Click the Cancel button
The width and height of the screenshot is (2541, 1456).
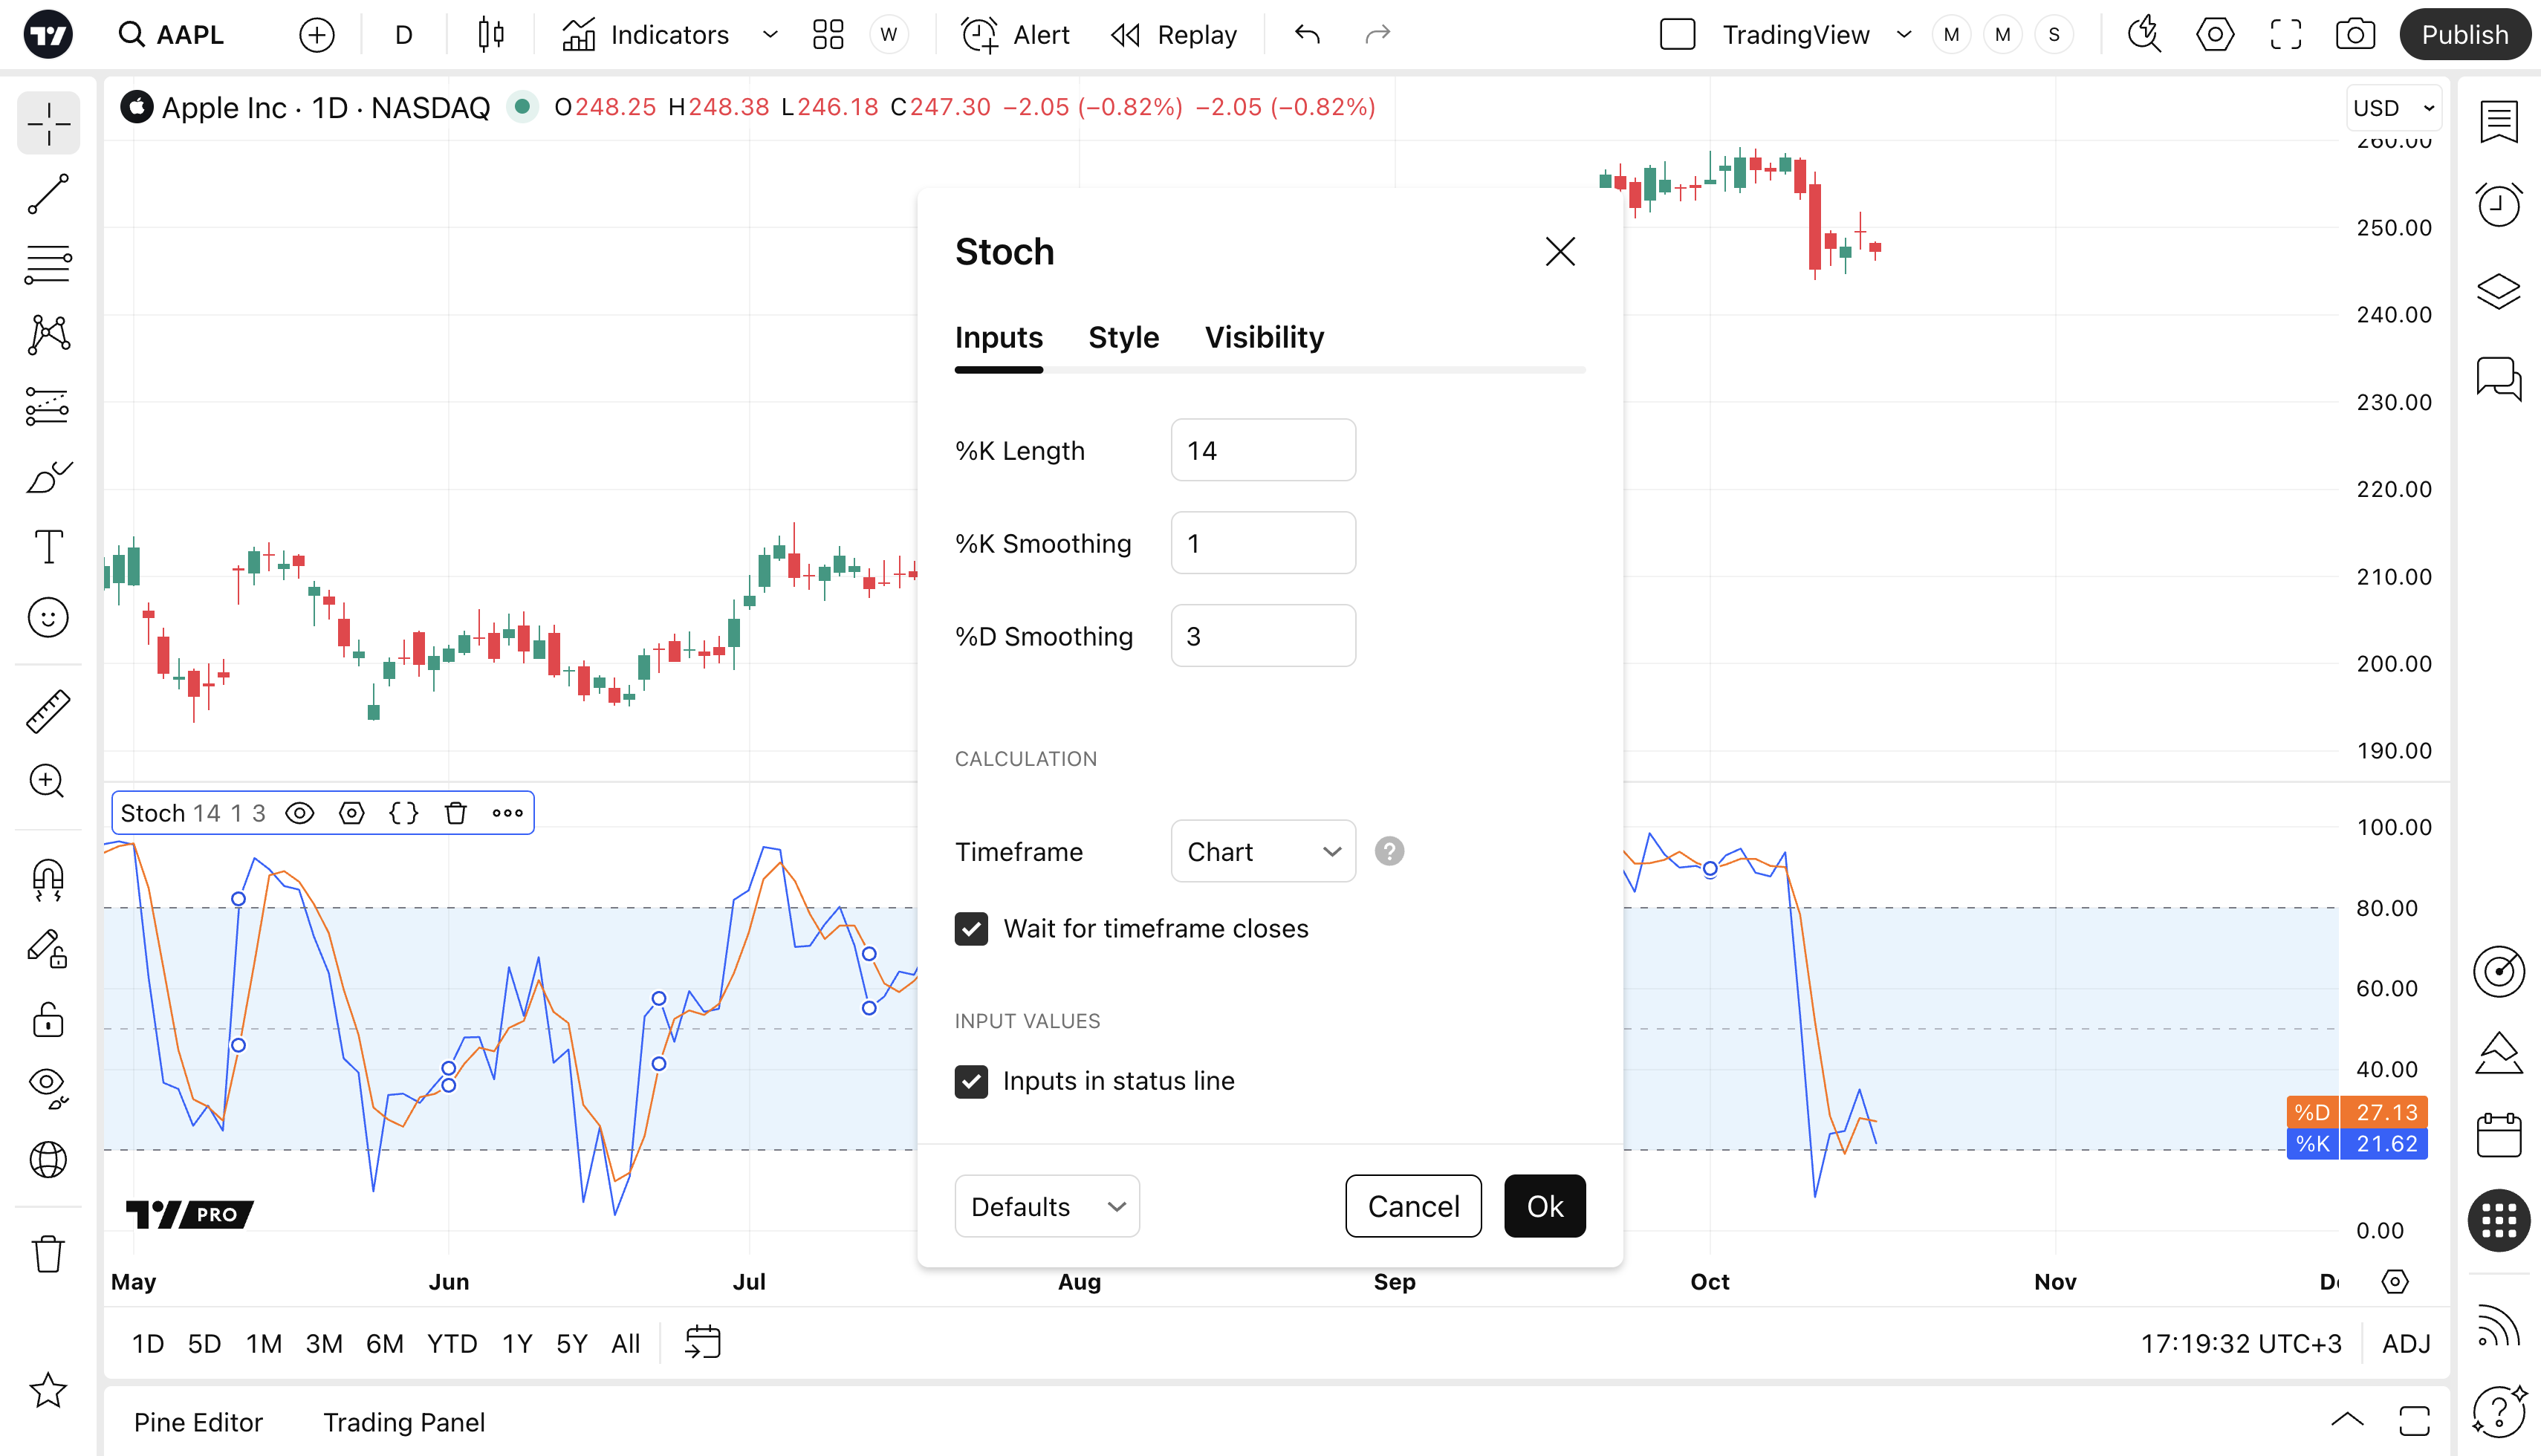[x=1413, y=1207]
